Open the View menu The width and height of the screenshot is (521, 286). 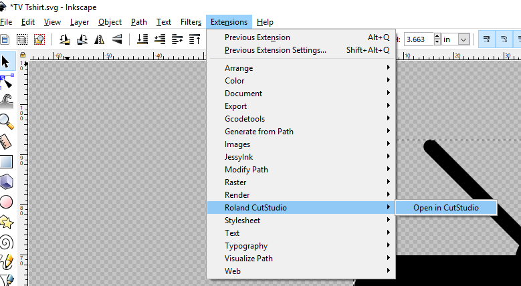coord(52,22)
